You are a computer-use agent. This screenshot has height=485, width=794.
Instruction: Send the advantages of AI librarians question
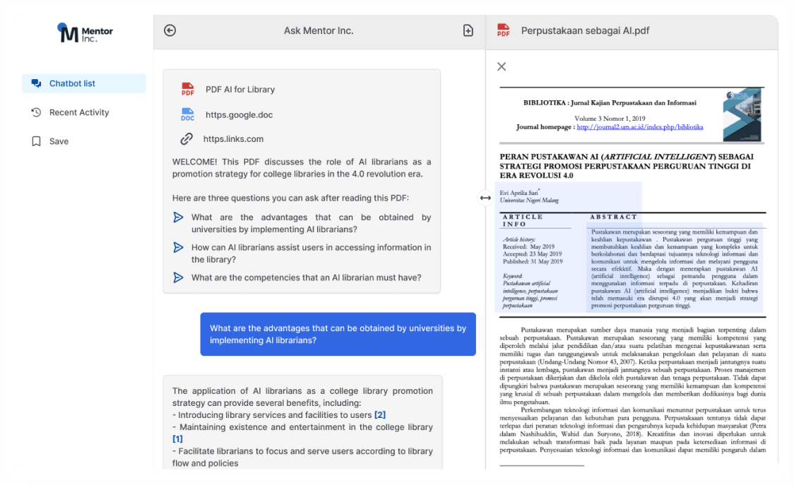tap(310, 223)
